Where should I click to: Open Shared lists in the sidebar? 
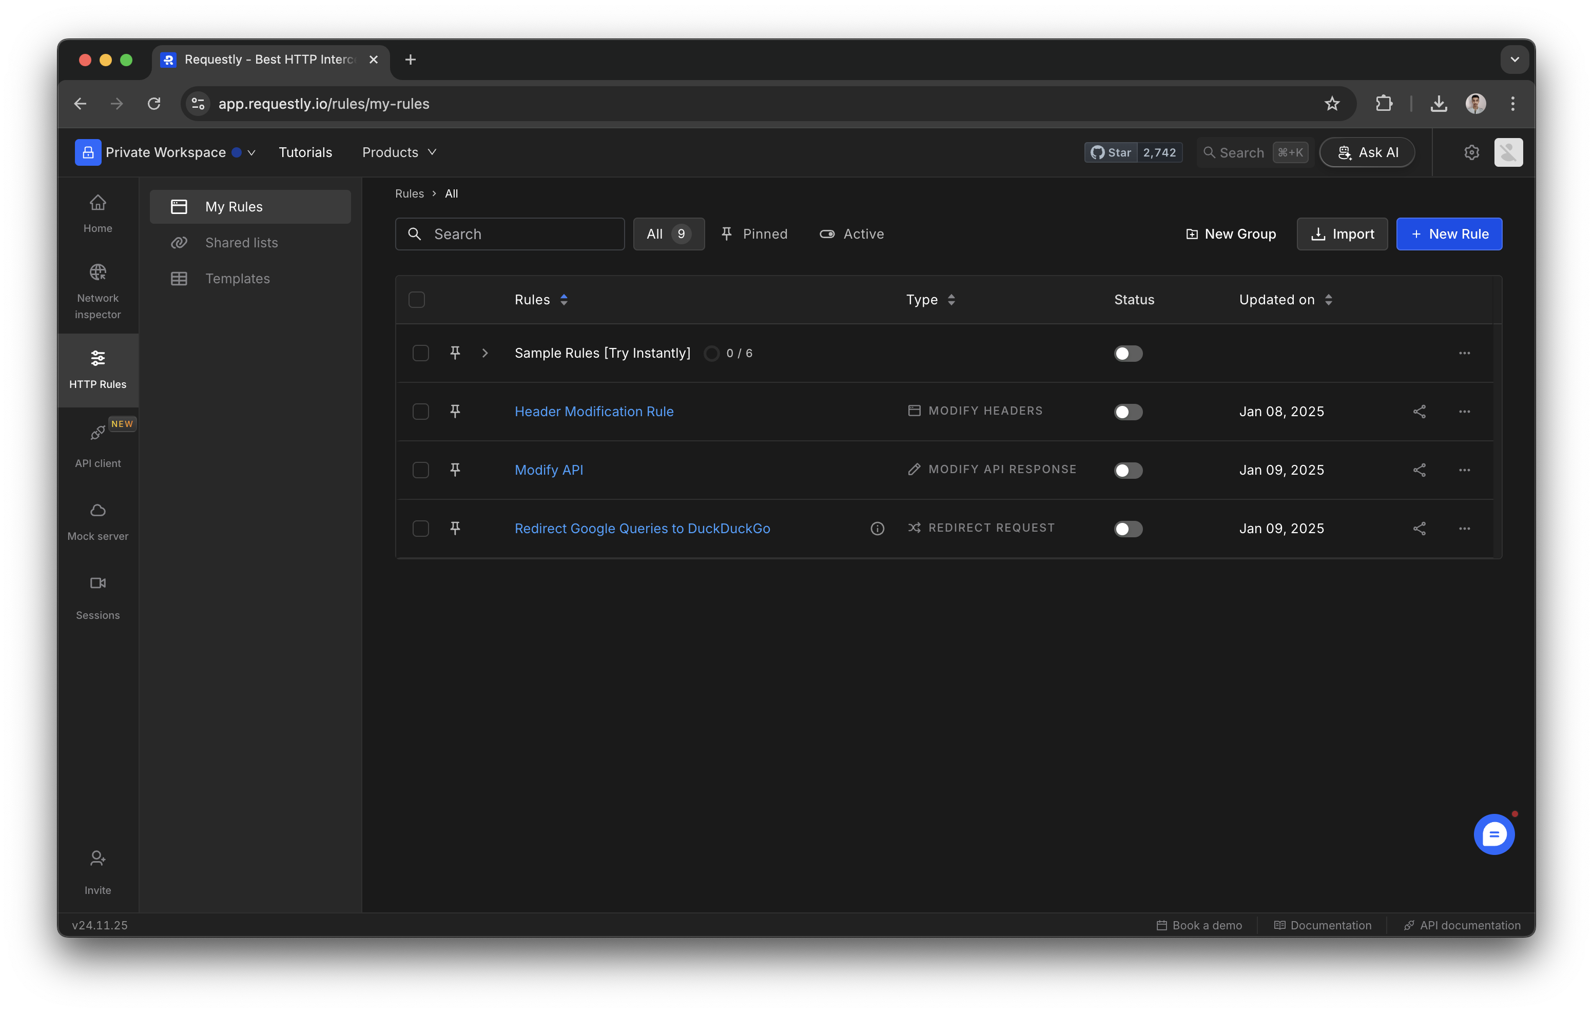click(241, 243)
